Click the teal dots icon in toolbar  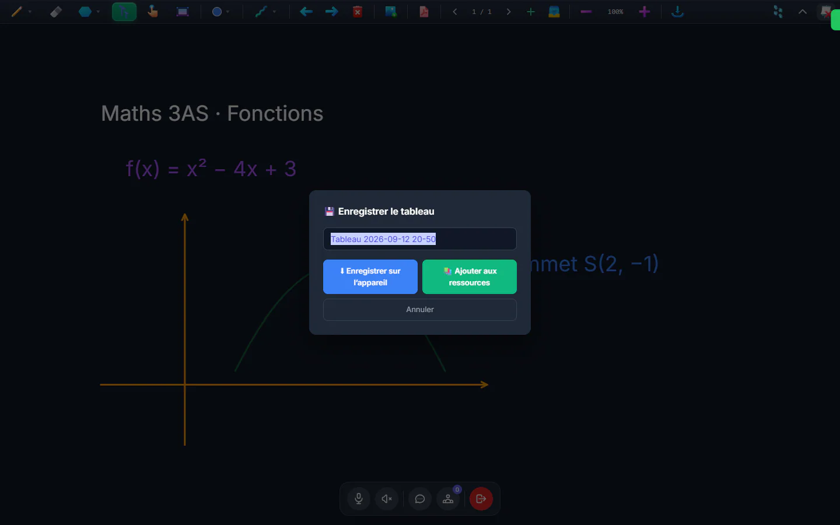point(778,12)
